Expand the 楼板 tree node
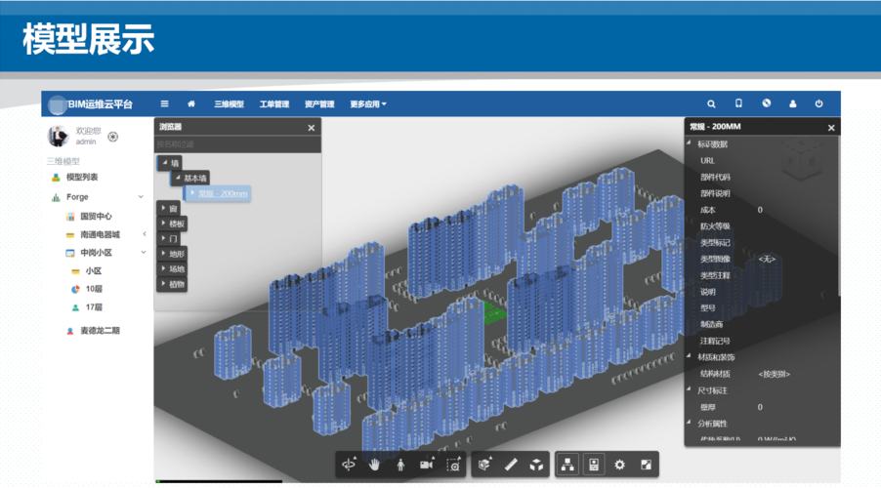The height and width of the screenshot is (488, 881). coord(163,224)
